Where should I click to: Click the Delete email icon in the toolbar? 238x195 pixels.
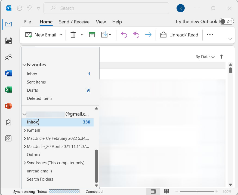73,35
